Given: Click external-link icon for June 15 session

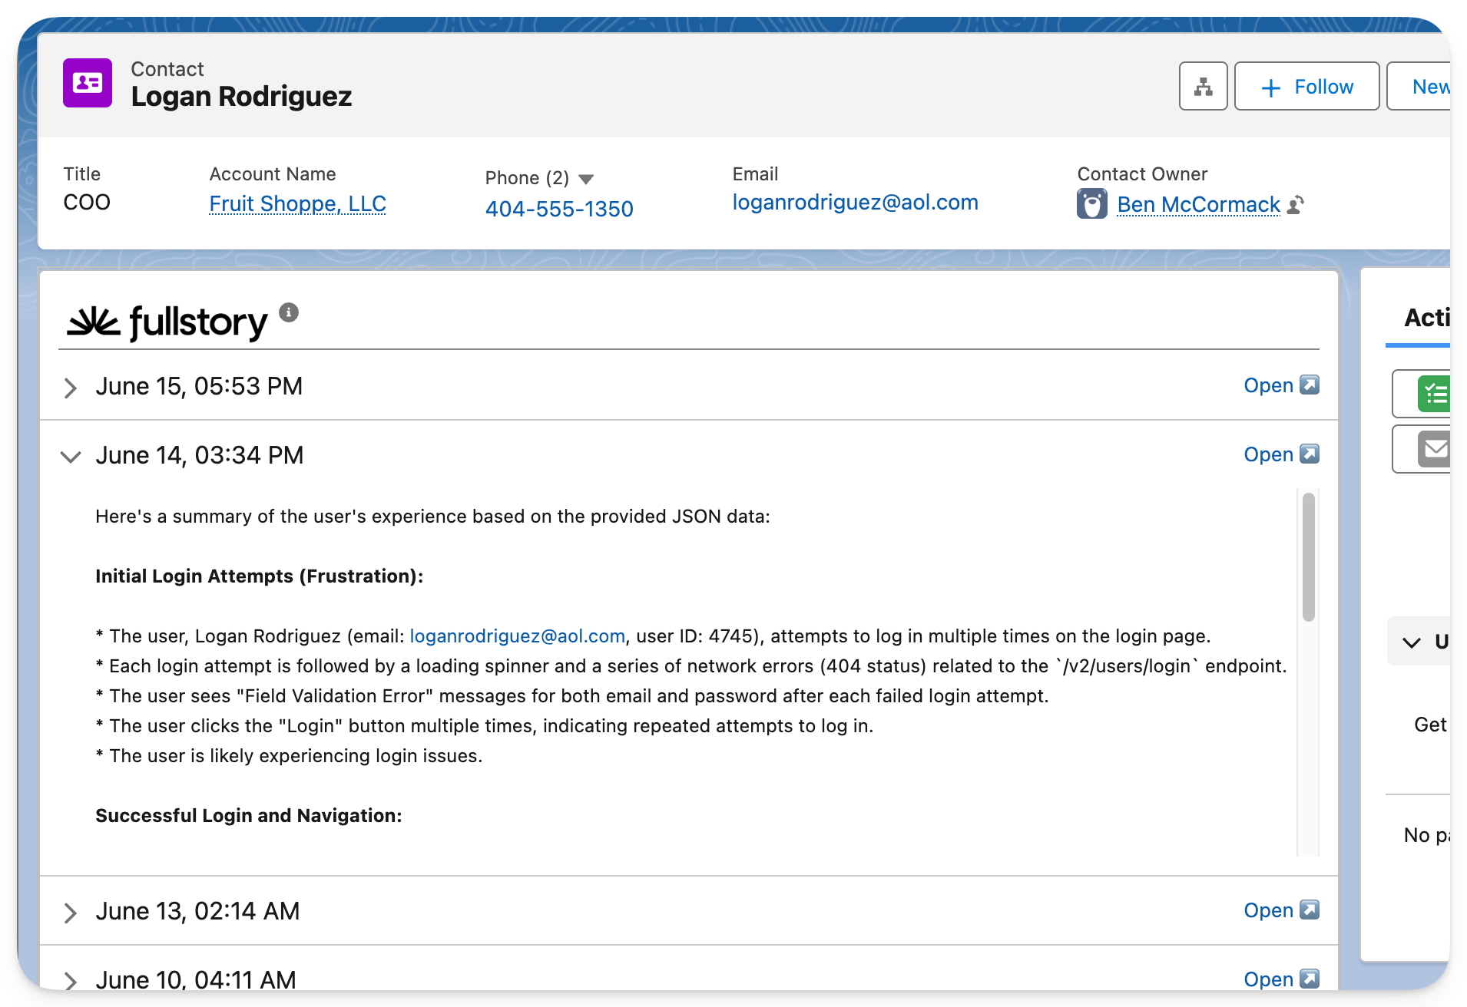Looking at the screenshot, I should (1310, 385).
